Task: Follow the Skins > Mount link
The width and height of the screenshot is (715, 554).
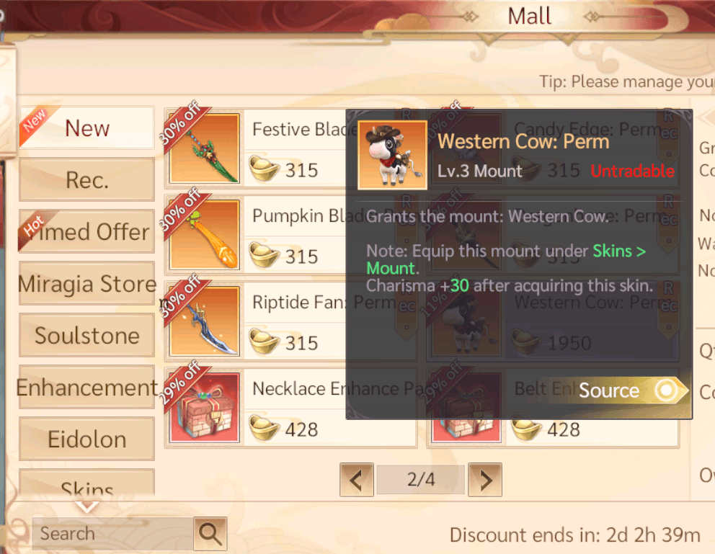Action: [x=505, y=259]
